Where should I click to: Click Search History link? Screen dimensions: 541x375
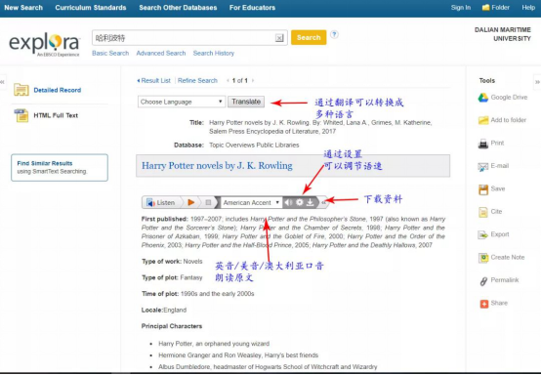[x=214, y=53]
